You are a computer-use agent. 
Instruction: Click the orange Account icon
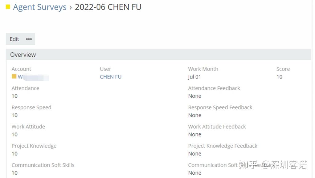pyautogui.click(x=14, y=76)
